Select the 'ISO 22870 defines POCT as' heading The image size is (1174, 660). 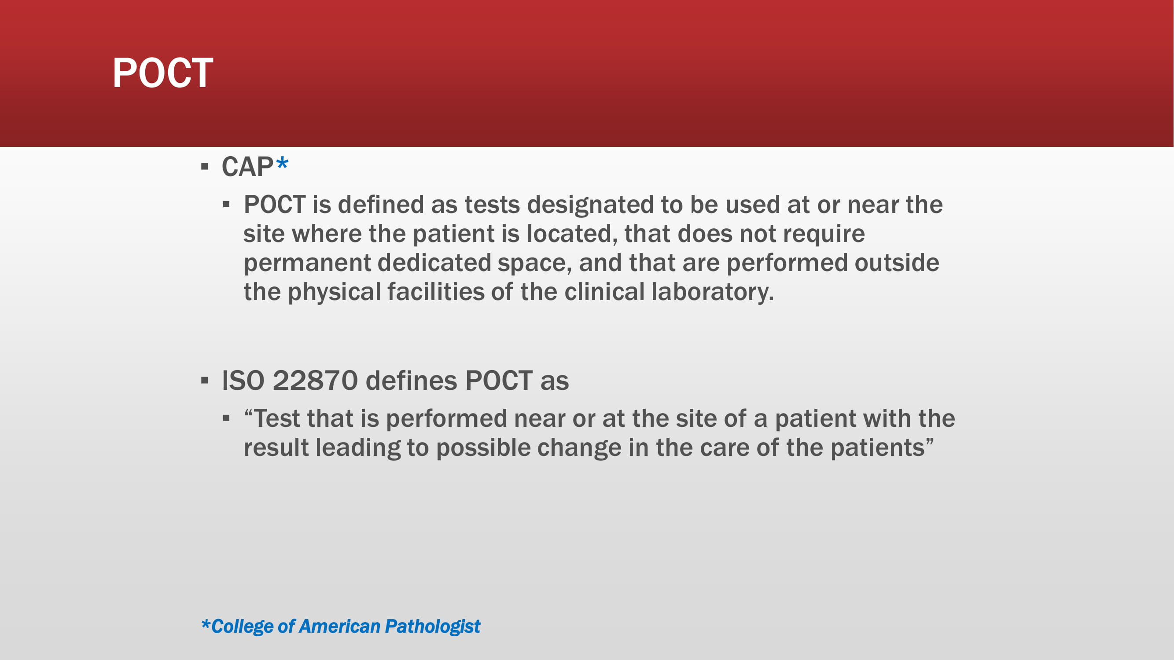click(x=395, y=380)
